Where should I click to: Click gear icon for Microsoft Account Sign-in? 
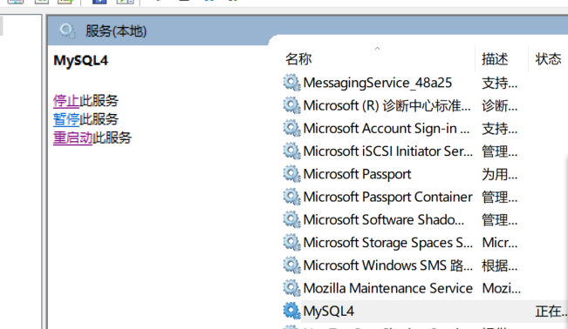[x=291, y=128]
